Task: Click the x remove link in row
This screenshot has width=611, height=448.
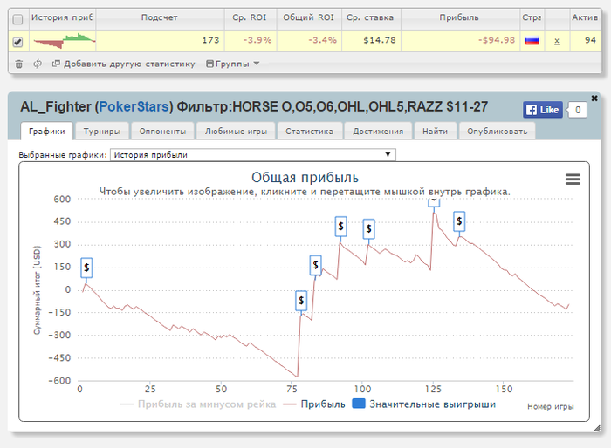Action: 557,41
